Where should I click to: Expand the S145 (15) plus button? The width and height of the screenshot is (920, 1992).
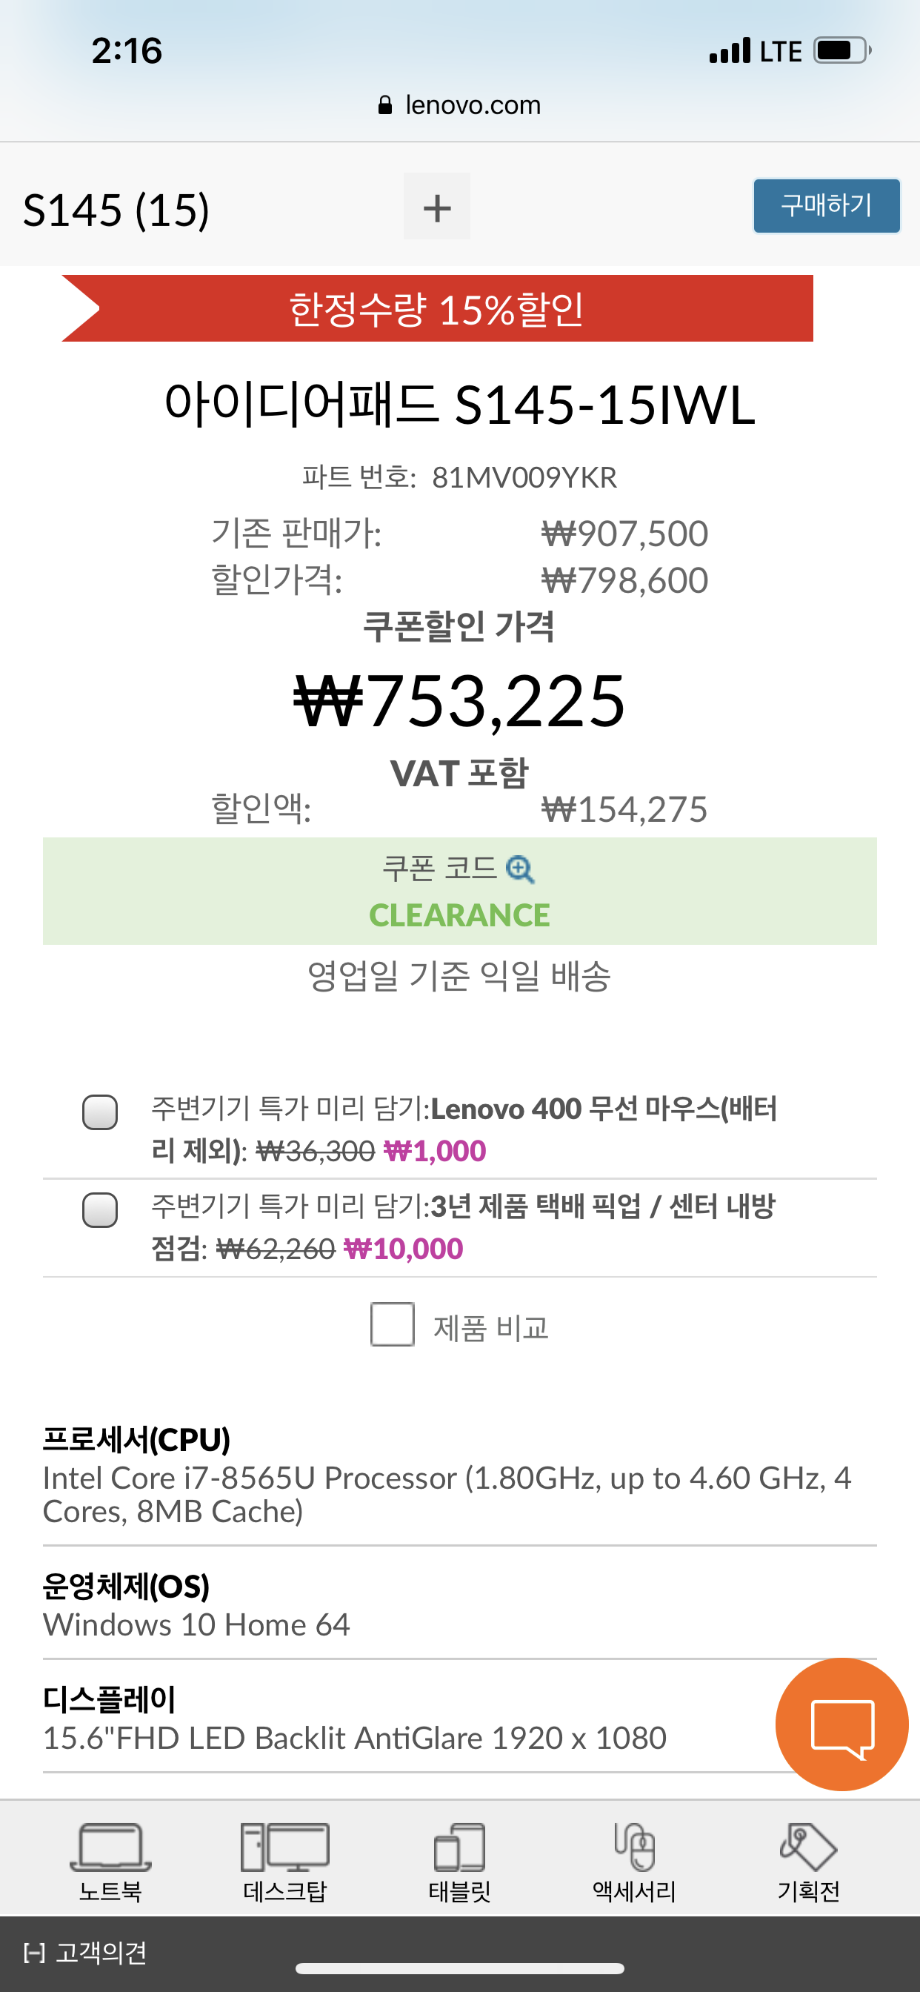pos(437,207)
